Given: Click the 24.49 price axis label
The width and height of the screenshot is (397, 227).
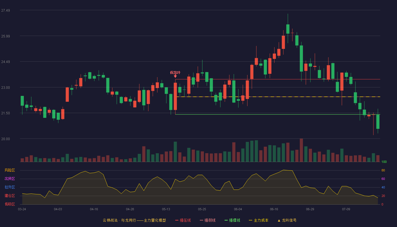Looking at the screenshot, I should coord(5,62).
